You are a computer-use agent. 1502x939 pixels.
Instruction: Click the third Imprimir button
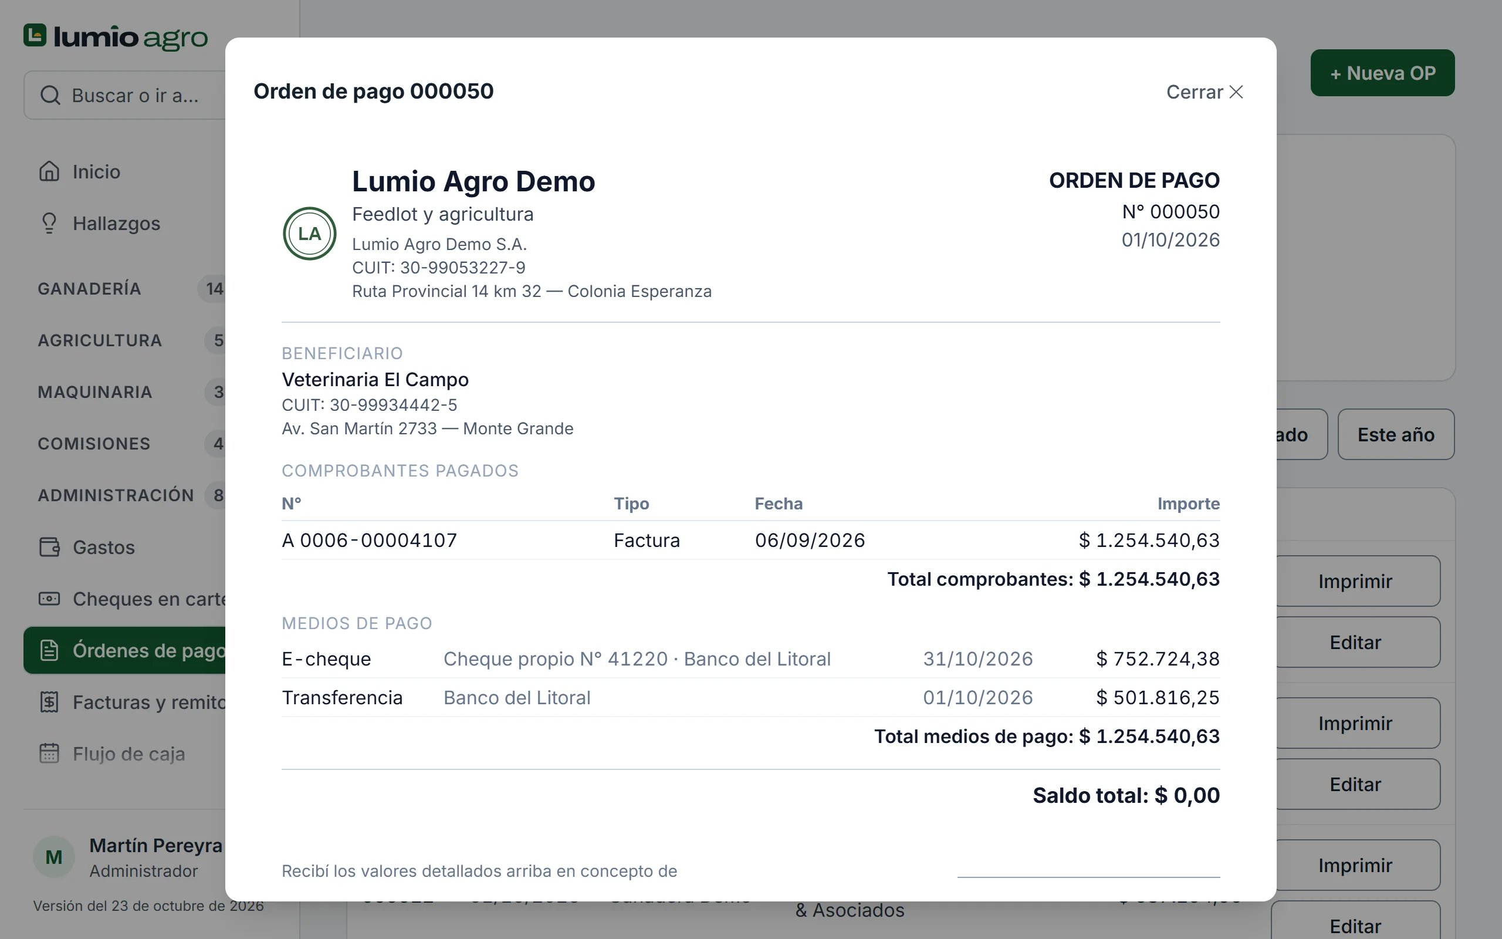pyautogui.click(x=1355, y=865)
